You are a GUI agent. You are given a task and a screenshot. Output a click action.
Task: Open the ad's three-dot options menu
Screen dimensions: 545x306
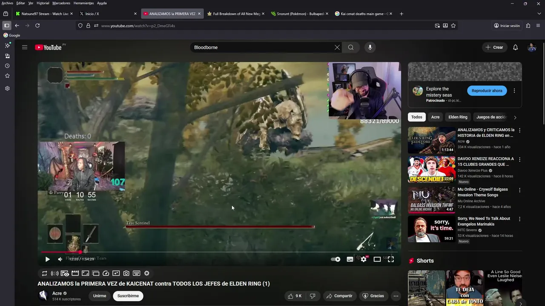pos(514,91)
